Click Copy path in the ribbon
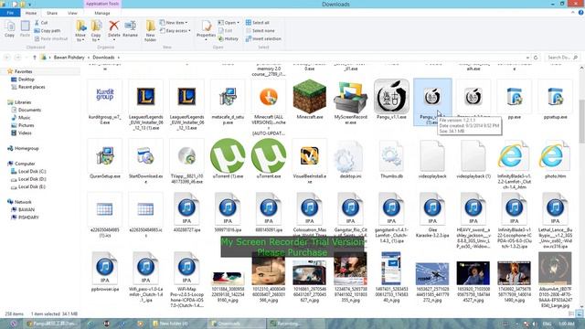Viewport: 585px width, 329px height. click(48, 30)
